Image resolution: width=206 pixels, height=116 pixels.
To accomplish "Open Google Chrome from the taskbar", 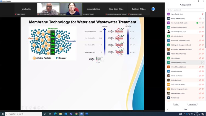I will [76, 114].
